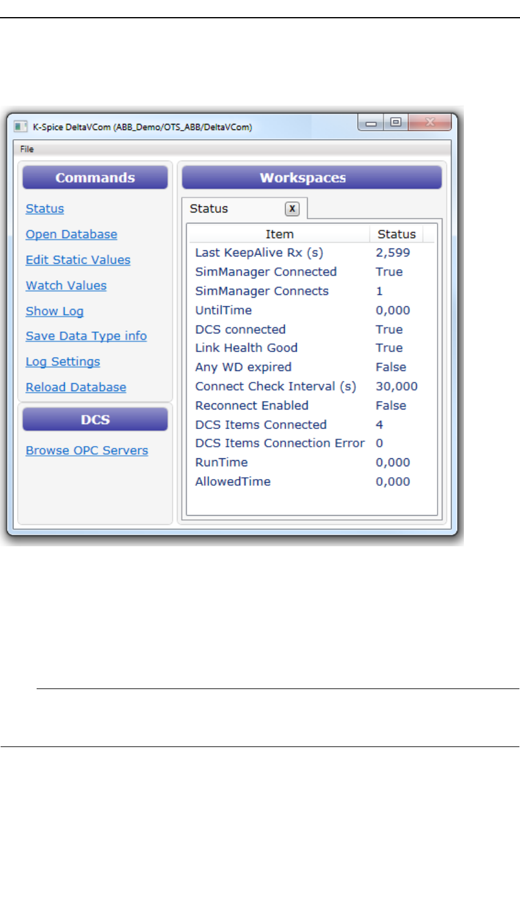Select the 'Link Health Good' row

[x=312, y=348]
